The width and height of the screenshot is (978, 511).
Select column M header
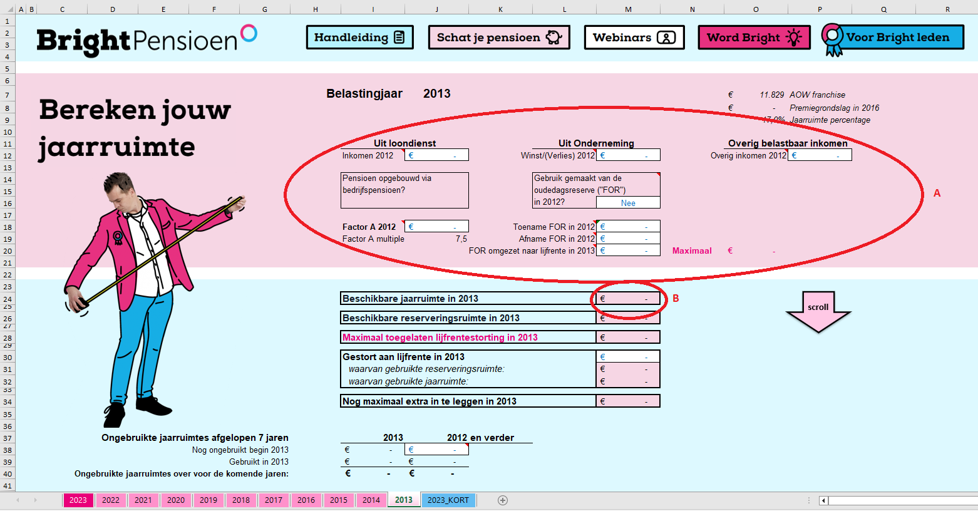(628, 9)
